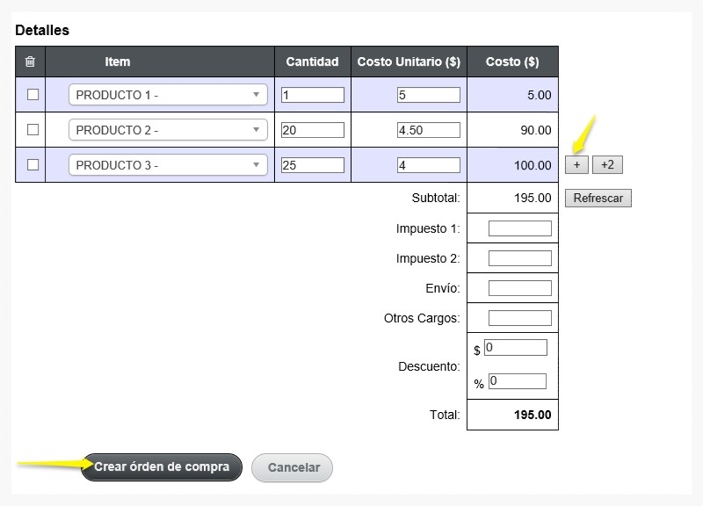Click the trash icon in table header
The width and height of the screenshot is (703, 506).
click(30, 61)
